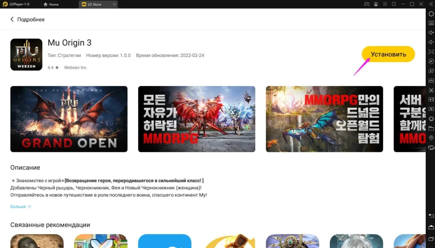Open the partially visible fourth screenshot
This screenshot has width=435, height=248.
(x=410, y=119)
